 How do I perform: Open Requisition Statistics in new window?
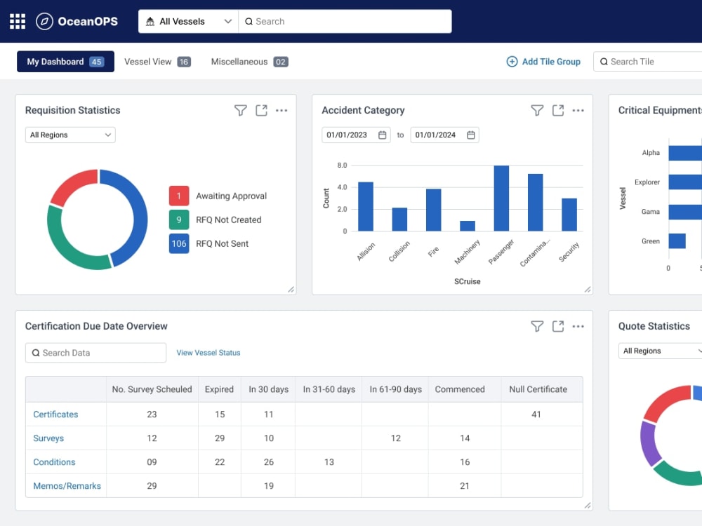(x=261, y=111)
